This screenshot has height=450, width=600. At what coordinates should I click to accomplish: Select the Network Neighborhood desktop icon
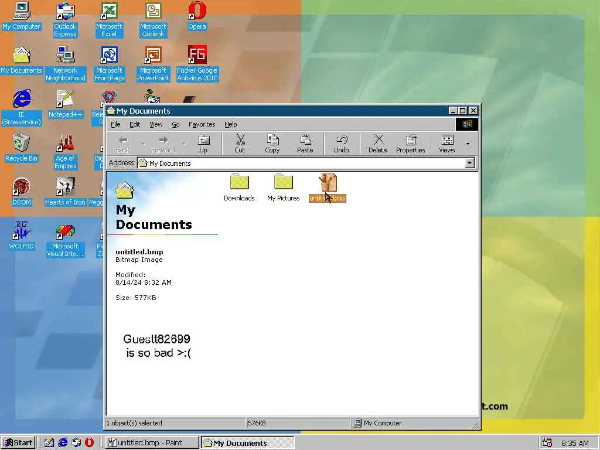[x=66, y=64]
